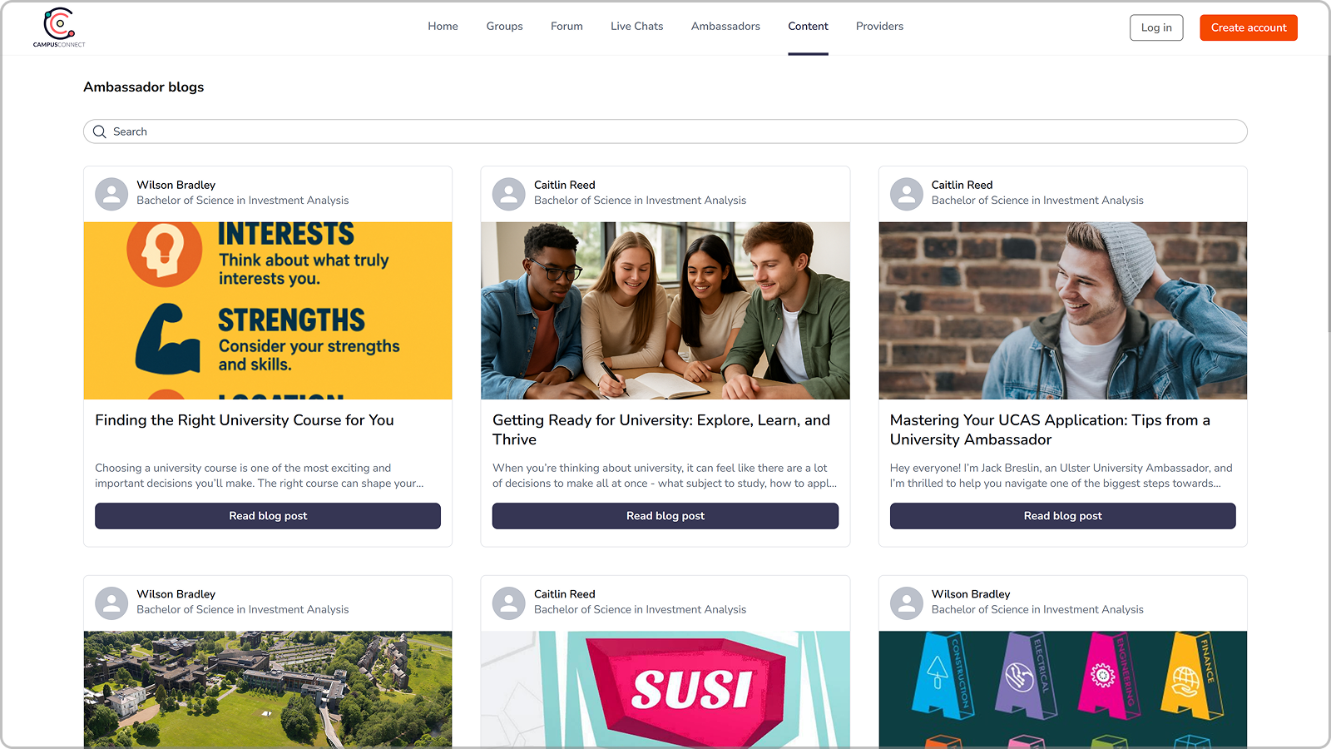The width and height of the screenshot is (1331, 749).
Task: Click degree text under Caitlin Reed on Mastering Your UCAS Application card
Action: pos(1037,201)
